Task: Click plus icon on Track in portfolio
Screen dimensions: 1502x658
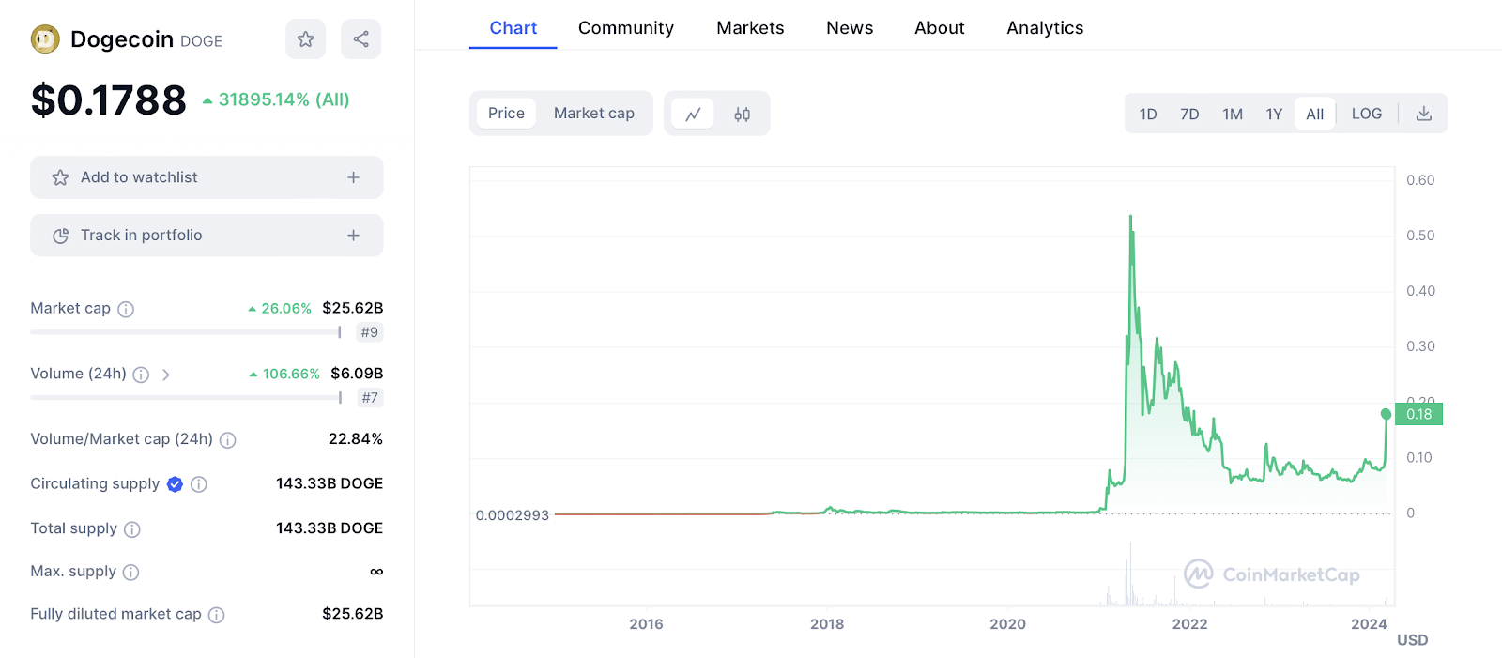Action: [x=354, y=236]
